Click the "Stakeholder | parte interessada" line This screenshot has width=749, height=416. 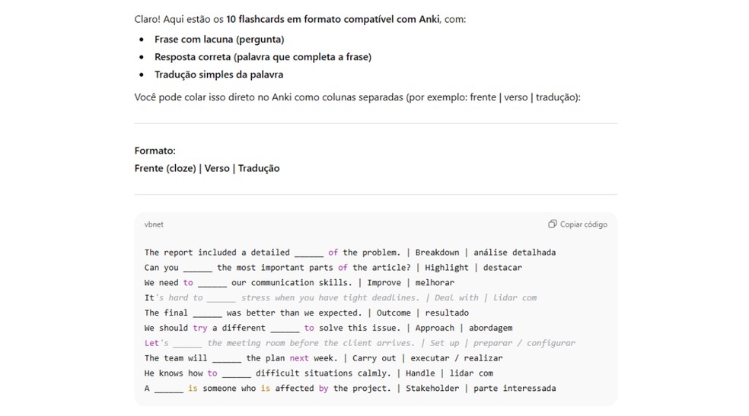[349, 389]
